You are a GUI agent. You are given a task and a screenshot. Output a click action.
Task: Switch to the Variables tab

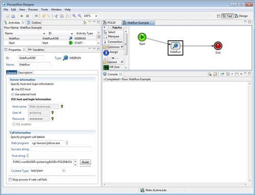coord(36,50)
